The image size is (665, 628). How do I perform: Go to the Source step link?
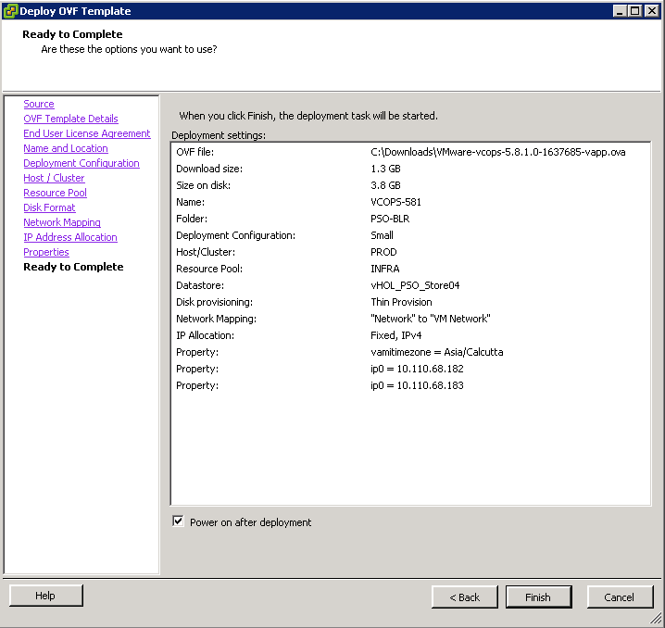[x=39, y=104]
